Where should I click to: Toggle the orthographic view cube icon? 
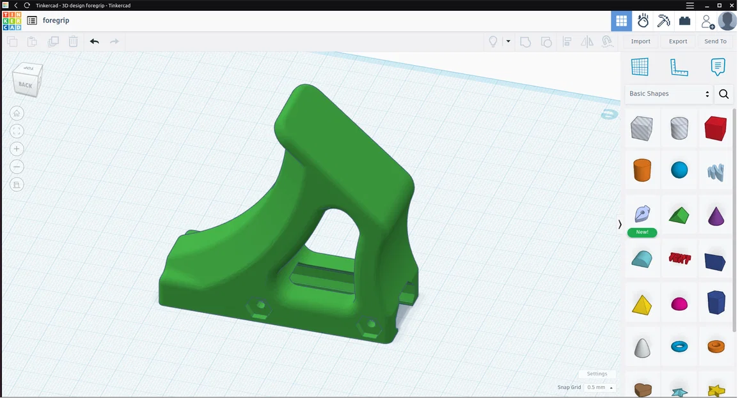coord(17,184)
